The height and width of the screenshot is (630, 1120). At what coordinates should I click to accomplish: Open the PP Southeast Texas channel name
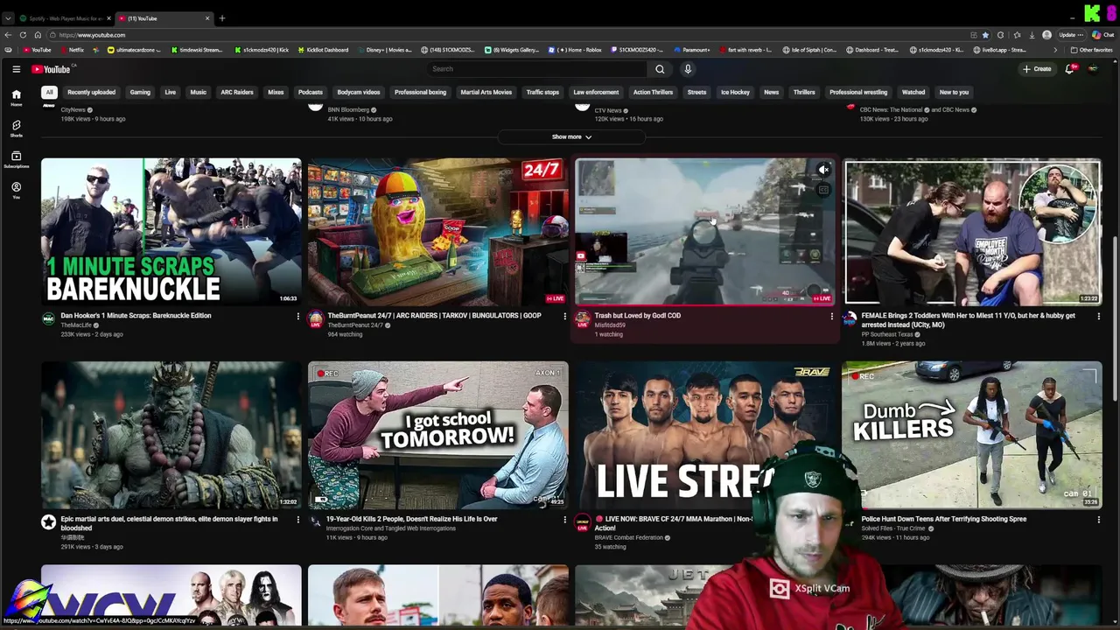pos(886,334)
